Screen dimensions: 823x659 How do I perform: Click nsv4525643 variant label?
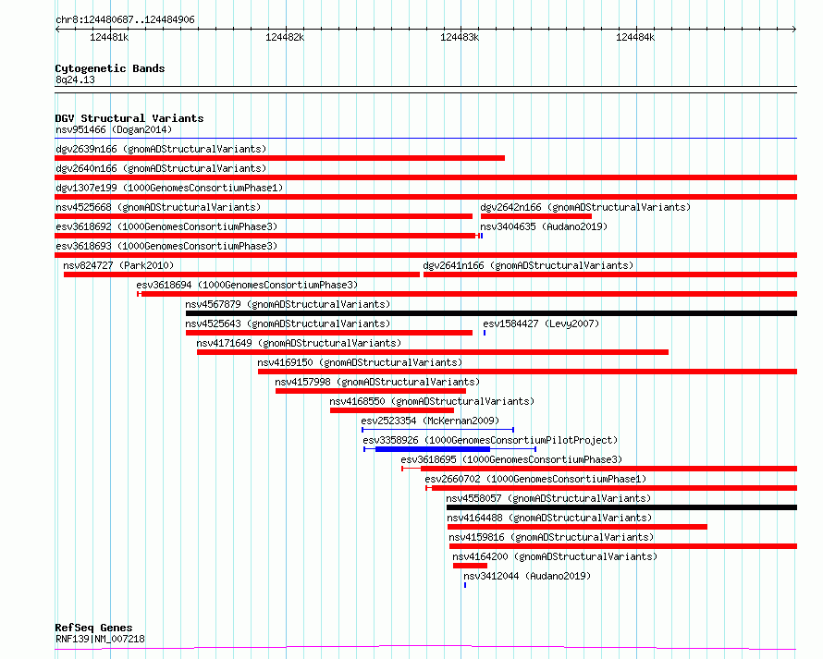point(288,323)
